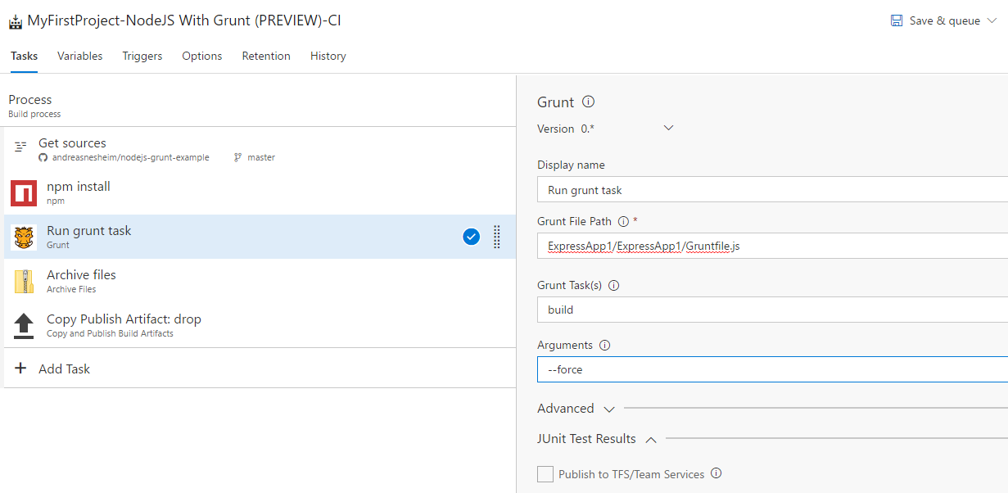Select the Copy Publish Artifact: drop task
Screen dimensions: 1008x493
[260, 325]
